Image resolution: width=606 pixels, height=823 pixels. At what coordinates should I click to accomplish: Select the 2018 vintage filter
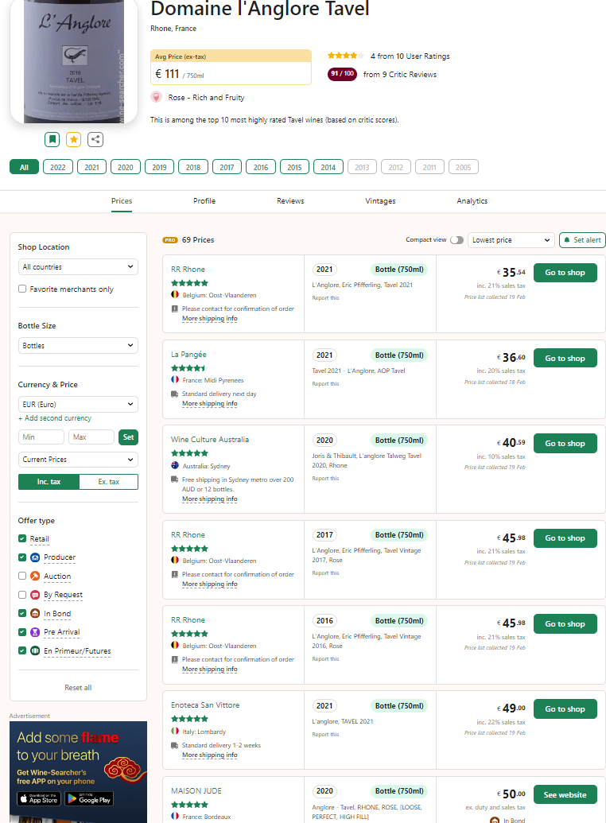tap(193, 167)
